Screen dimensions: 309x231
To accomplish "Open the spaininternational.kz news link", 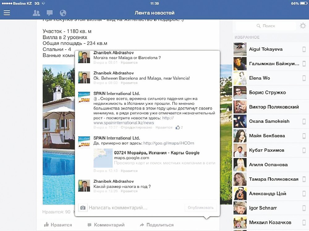I will click(123, 123).
